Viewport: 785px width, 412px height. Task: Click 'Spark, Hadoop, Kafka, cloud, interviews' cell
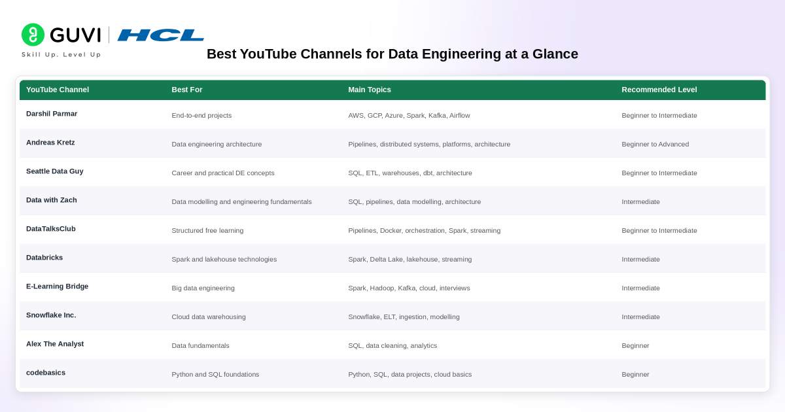[x=409, y=288]
